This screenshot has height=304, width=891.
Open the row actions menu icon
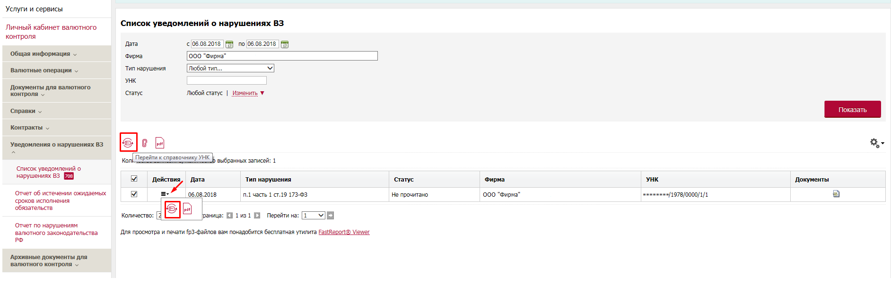coord(165,194)
